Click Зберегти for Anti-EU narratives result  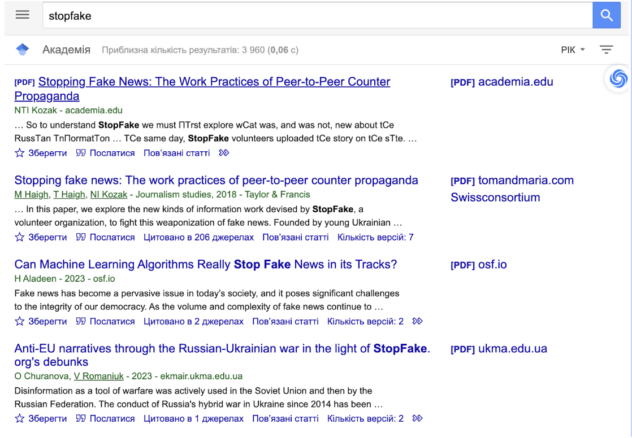47,419
